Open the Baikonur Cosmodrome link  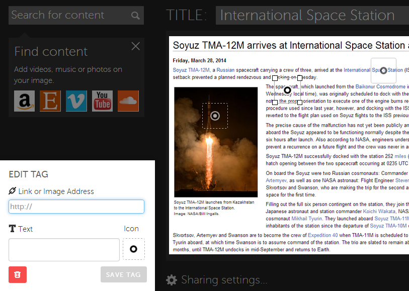380,87
